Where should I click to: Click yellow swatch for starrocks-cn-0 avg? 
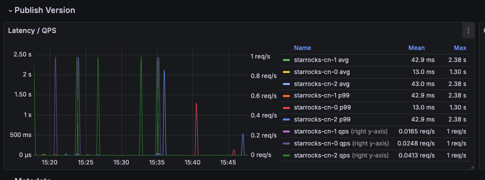click(x=286, y=72)
